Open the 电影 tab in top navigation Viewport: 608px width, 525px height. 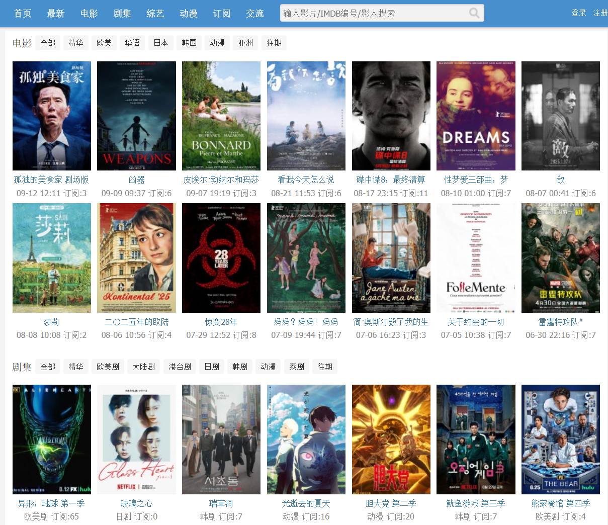89,14
